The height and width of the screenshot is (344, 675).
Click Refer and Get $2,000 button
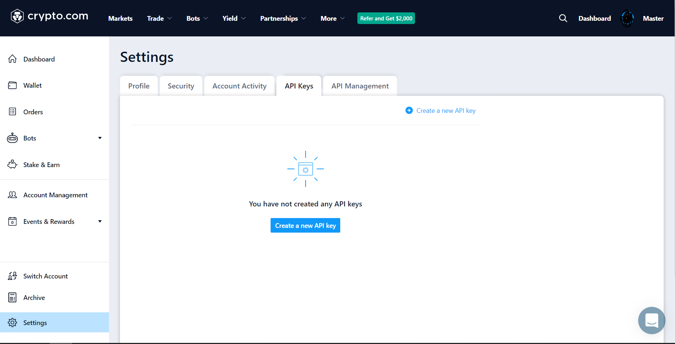[386, 18]
